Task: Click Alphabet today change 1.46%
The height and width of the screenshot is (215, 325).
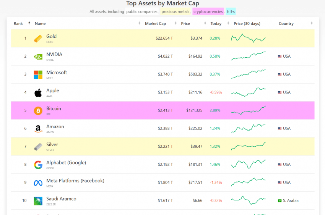Action: click(215, 165)
